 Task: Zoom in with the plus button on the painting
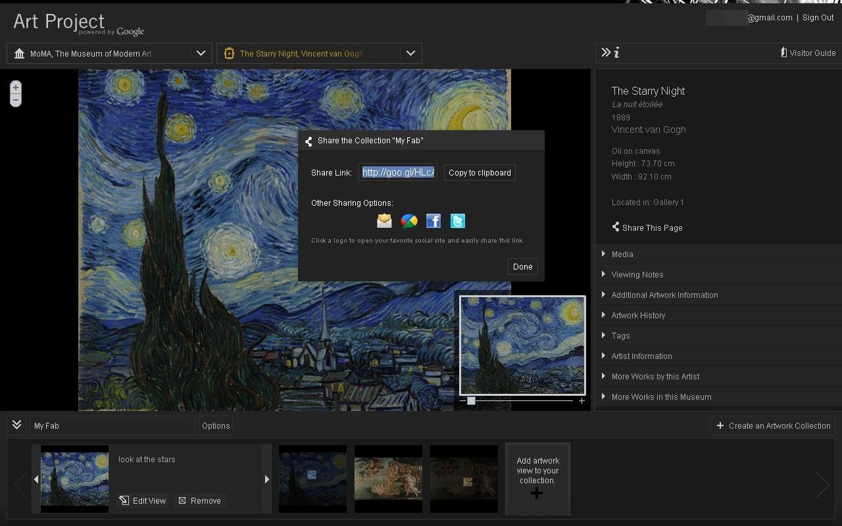pos(16,87)
